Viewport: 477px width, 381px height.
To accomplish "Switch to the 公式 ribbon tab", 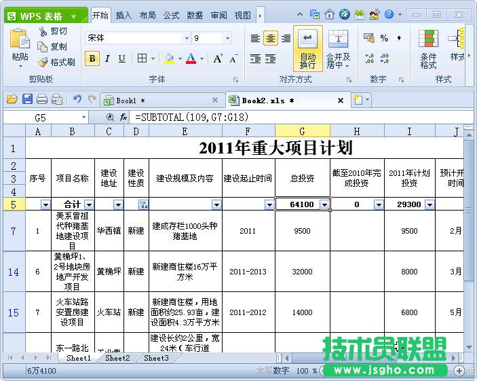I will pyautogui.click(x=171, y=15).
